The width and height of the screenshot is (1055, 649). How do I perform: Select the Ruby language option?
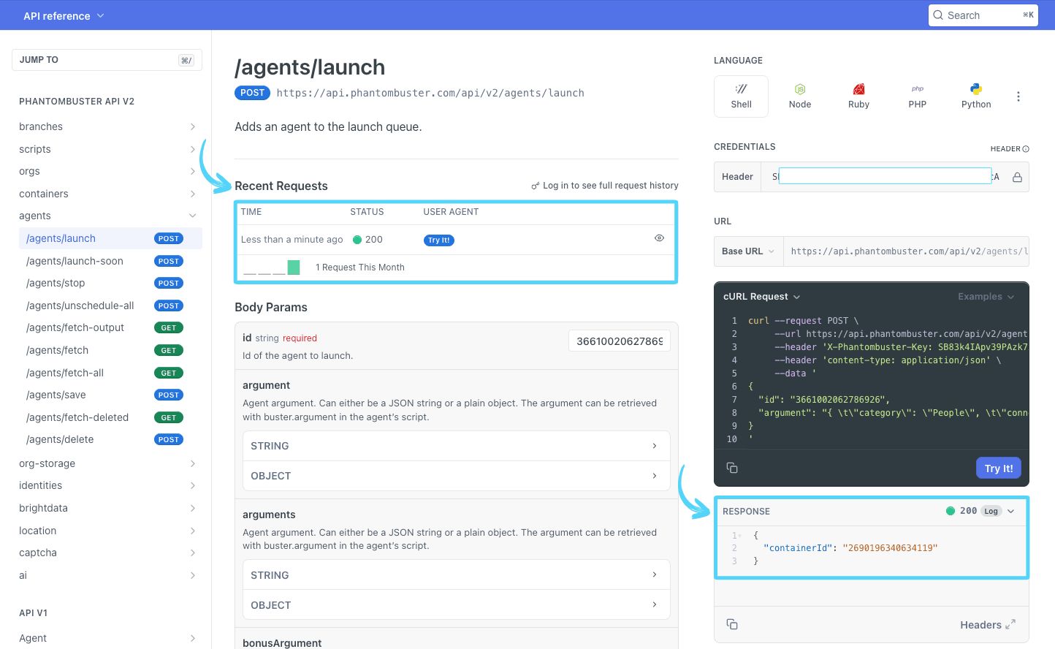pyautogui.click(x=858, y=96)
